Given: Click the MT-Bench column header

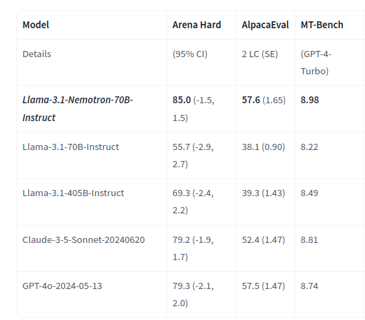Looking at the screenshot, I should (x=322, y=25).
